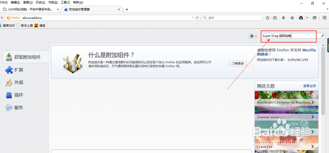This screenshot has width=329, height=153.
Task: Close the 2345网址导航 tab
Action: pos(58,10)
